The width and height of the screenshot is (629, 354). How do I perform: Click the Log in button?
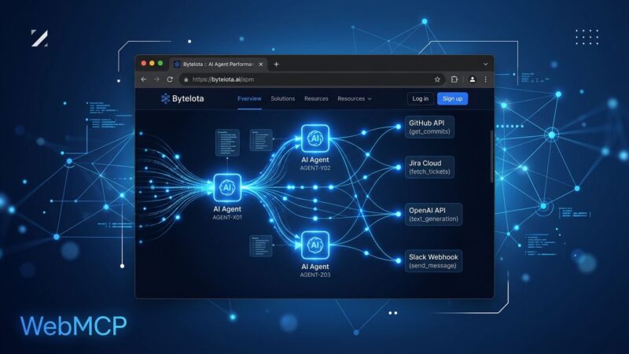420,99
